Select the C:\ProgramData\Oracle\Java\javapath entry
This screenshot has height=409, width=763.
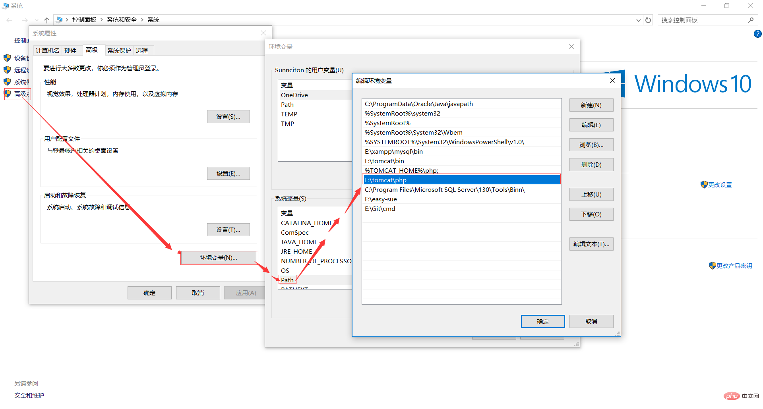[462, 104]
